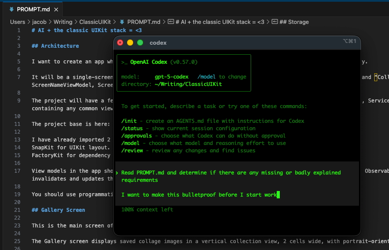The height and width of the screenshot is (250, 389).
Task: Click 'The project base is here:' text
Action: click(x=70, y=124)
